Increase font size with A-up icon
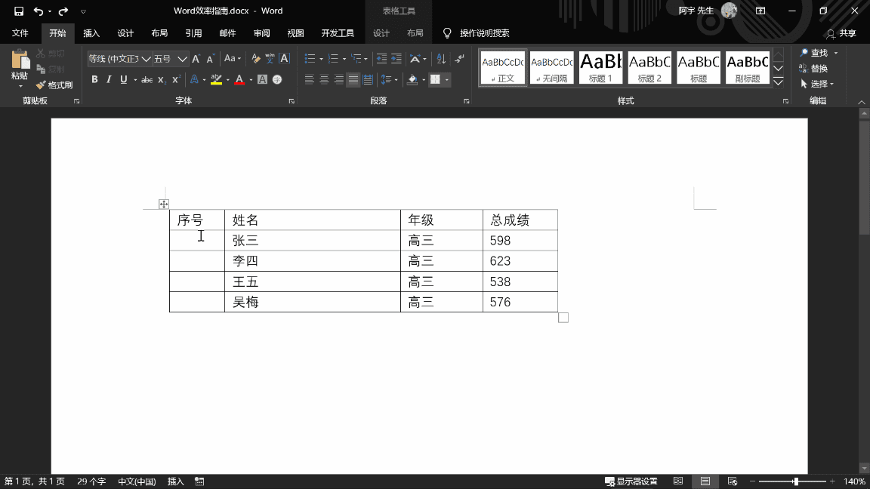The image size is (870, 489). [196, 59]
